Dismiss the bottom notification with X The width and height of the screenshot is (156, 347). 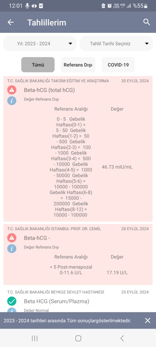click(147, 320)
